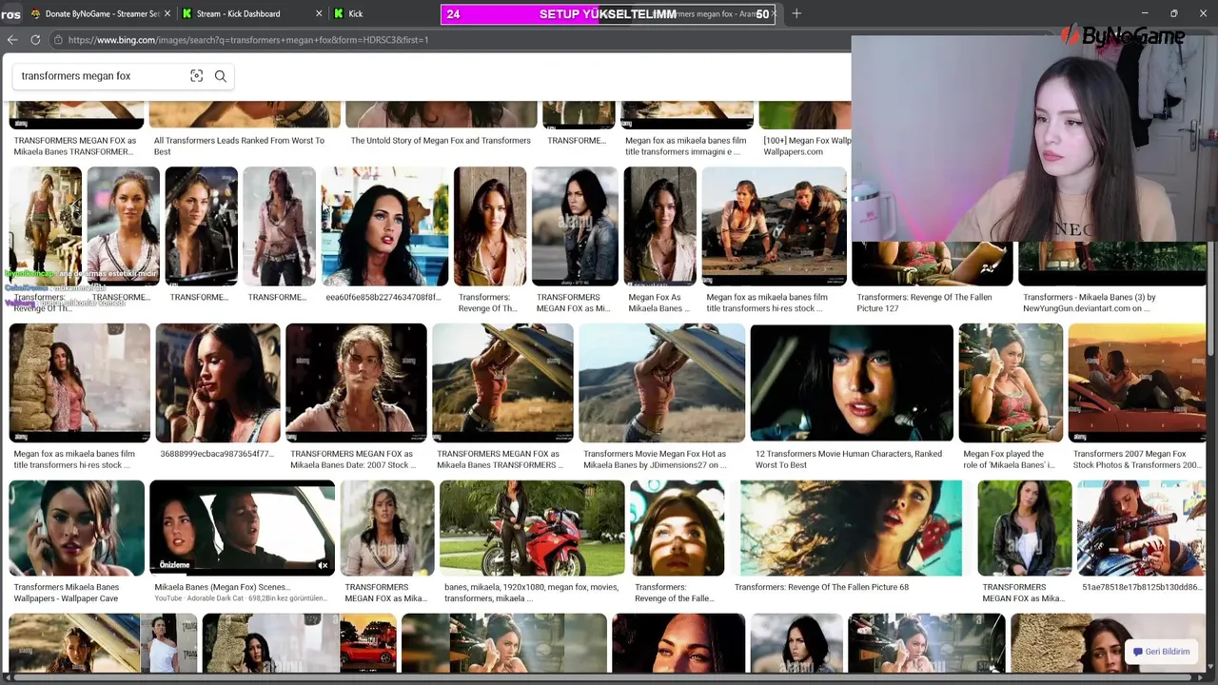Open 'The Untold Story of Megan Fox and Transformers'

point(441,141)
